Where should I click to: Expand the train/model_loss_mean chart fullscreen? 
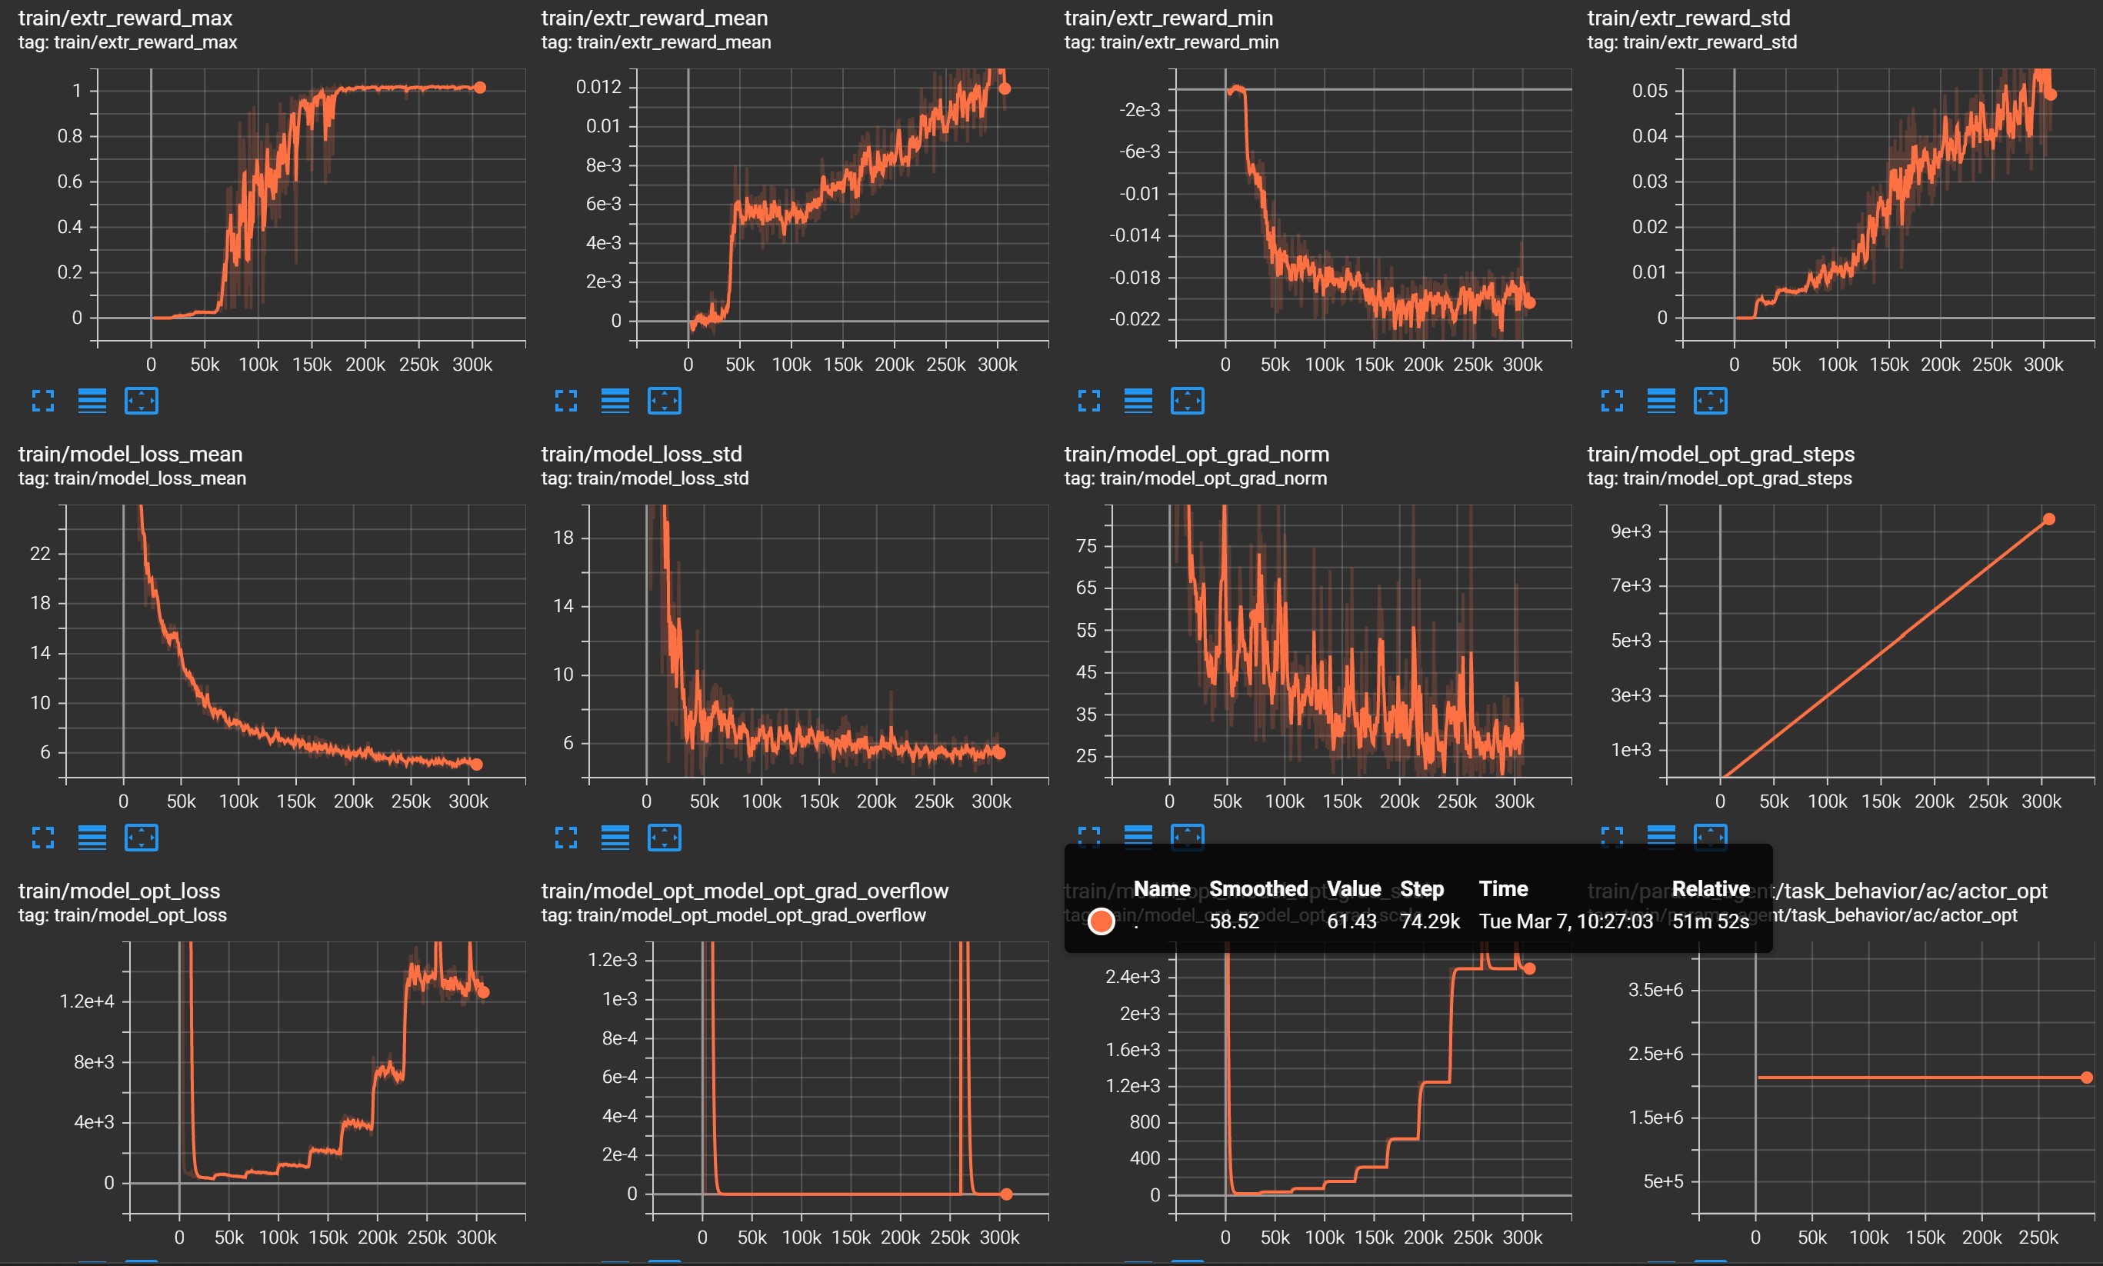44,837
